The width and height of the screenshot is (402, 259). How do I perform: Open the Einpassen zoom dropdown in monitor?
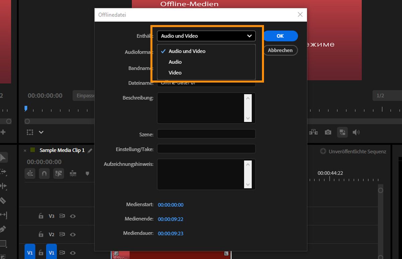point(84,96)
